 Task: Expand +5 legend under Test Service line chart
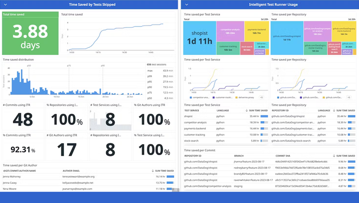(261, 97)
